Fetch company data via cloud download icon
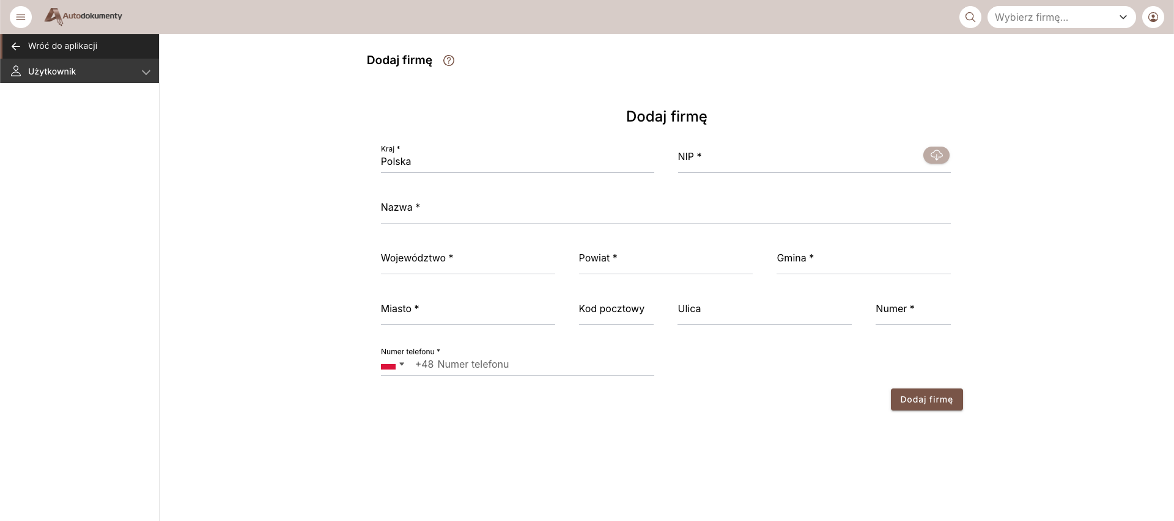The width and height of the screenshot is (1174, 521). 936,155
